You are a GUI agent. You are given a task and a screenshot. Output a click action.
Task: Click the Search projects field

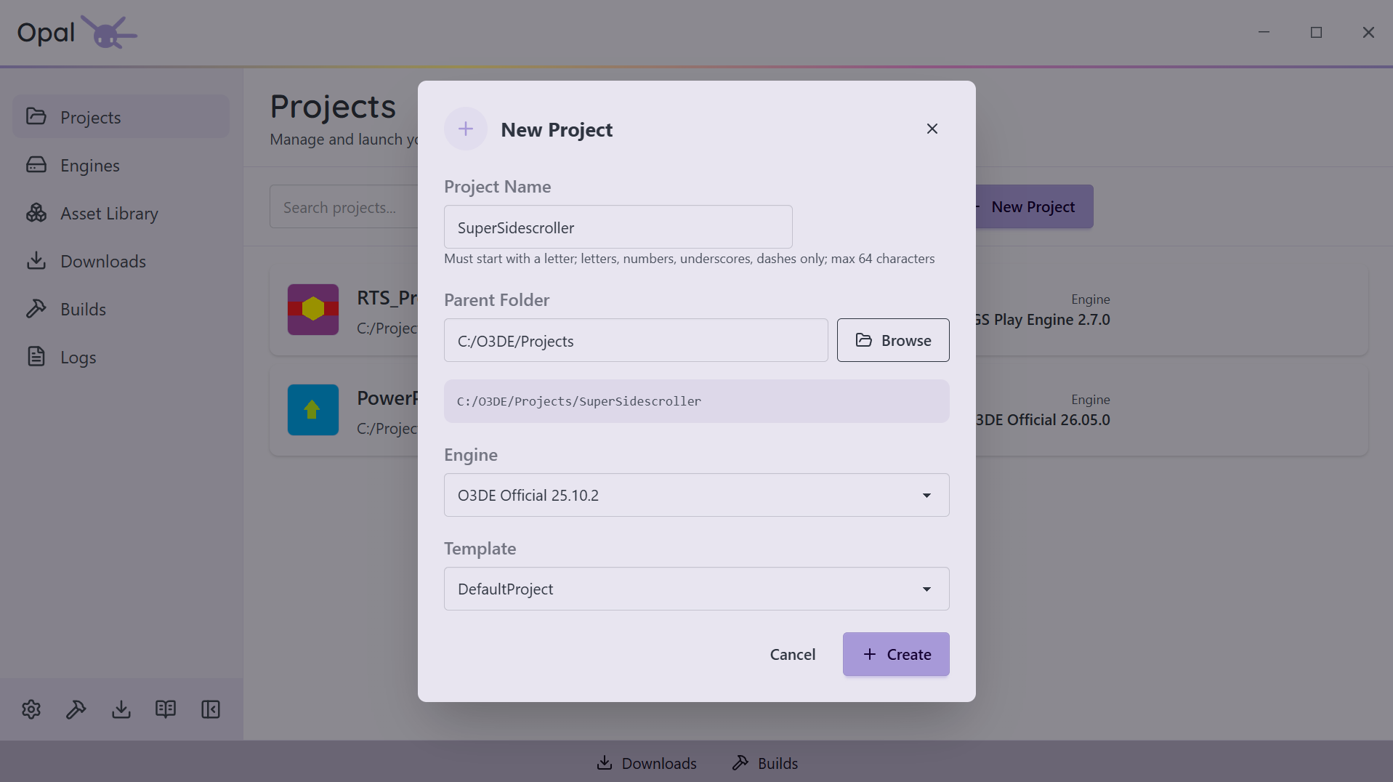coord(344,207)
